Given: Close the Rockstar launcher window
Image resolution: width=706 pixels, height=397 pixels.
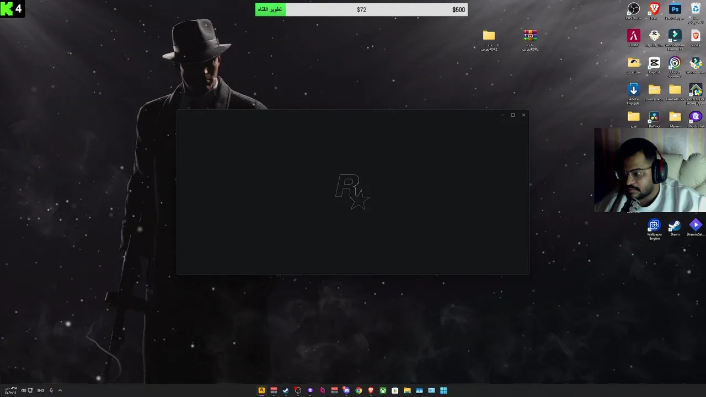Looking at the screenshot, I should 523,115.
